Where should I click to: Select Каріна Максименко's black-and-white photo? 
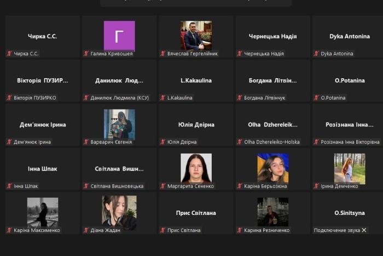click(43, 212)
